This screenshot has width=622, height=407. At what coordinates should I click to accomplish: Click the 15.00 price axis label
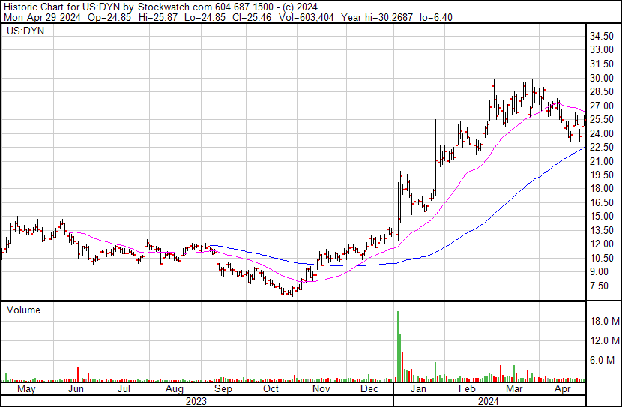pyautogui.click(x=602, y=216)
